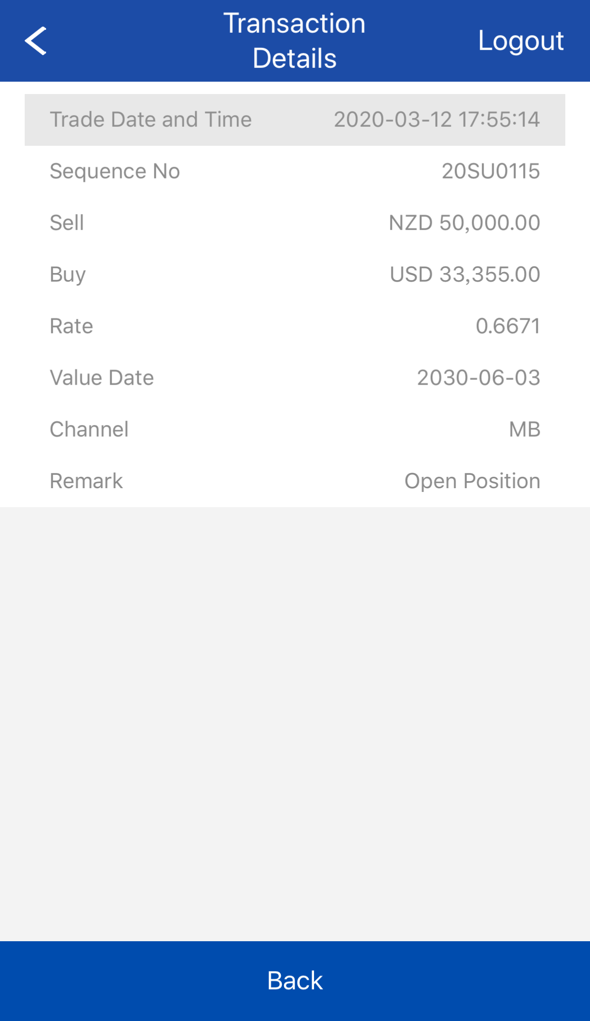This screenshot has width=590, height=1021.
Task: Log out using the Logout link
Action: tap(521, 41)
